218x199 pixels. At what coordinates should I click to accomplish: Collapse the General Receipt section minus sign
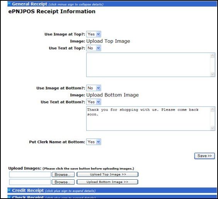click(9, 3)
